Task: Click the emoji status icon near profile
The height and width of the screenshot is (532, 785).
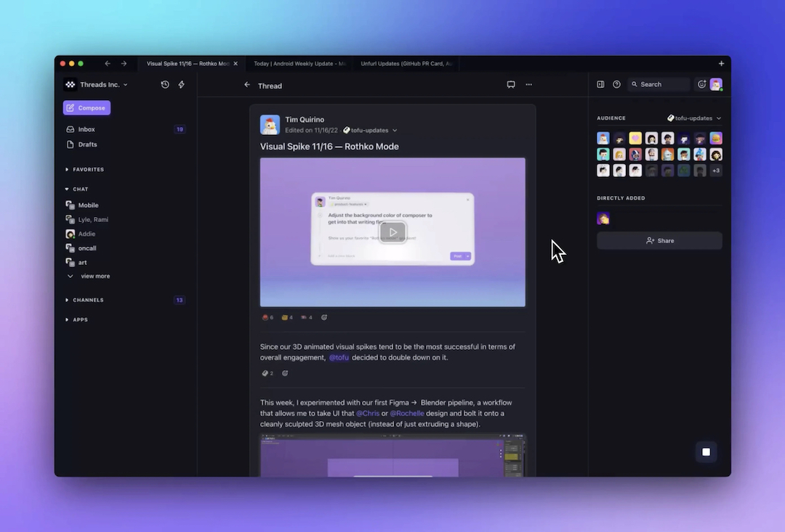Action: 701,84
